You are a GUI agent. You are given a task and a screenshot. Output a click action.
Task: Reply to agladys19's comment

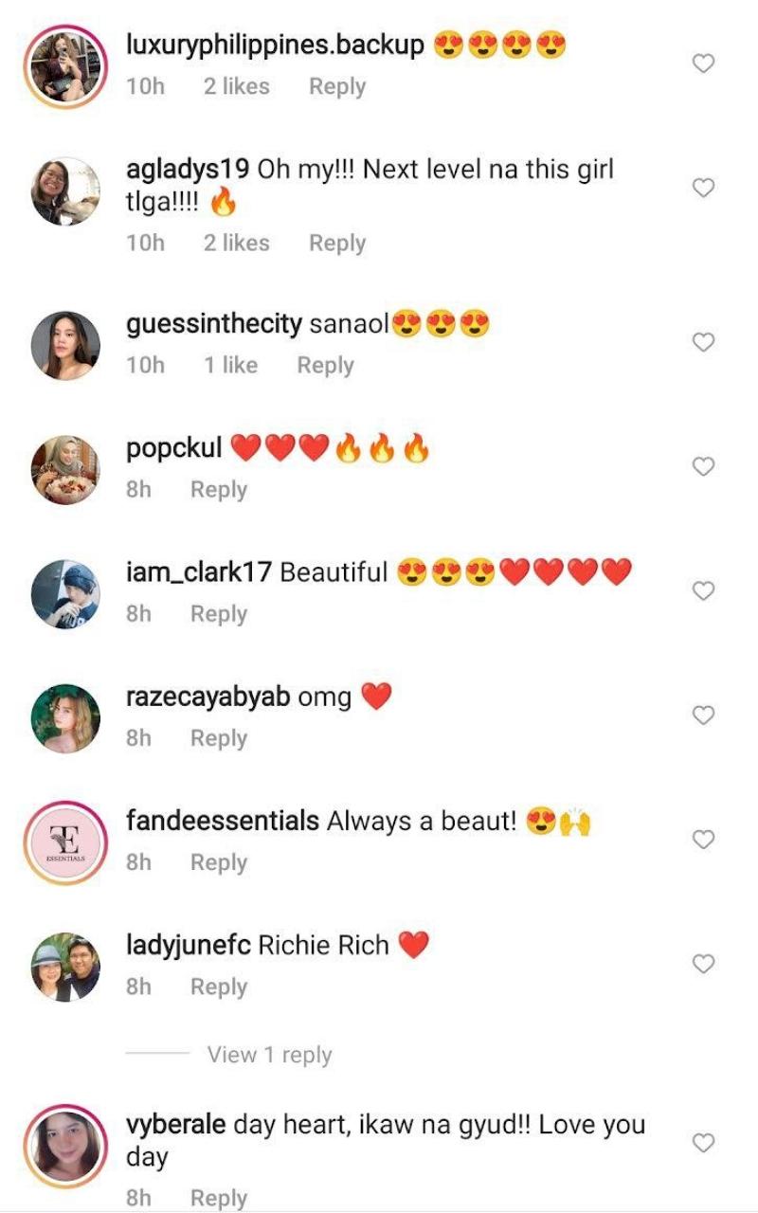[336, 243]
